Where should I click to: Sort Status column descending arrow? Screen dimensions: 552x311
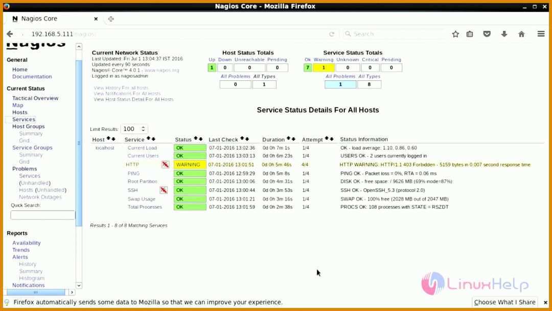click(x=201, y=139)
